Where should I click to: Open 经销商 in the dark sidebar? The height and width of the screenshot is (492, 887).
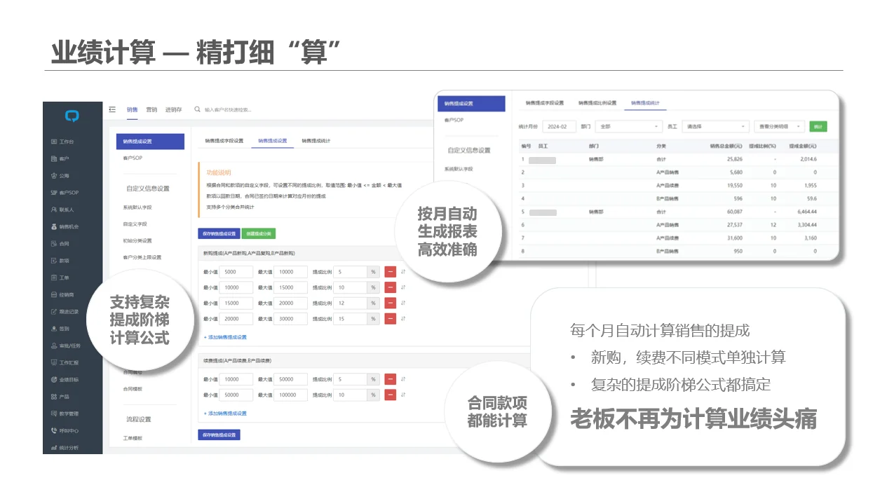62,294
